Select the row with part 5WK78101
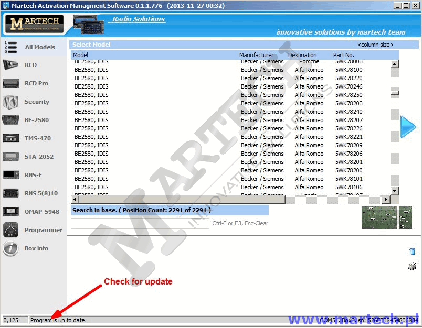Image resolution: width=422 pixels, height=328 pixels. pos(231,179)
